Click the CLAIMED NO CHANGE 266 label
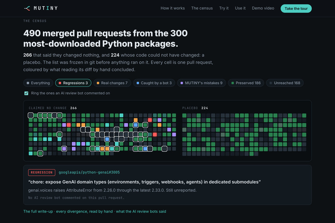Viewport: 335px width, 223px height. pos(53,108)
